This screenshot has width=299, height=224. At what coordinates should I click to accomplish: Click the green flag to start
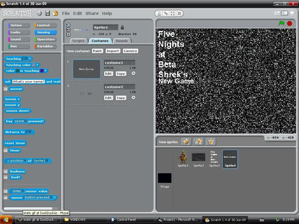pyautogui.click(x=282, y=23)
